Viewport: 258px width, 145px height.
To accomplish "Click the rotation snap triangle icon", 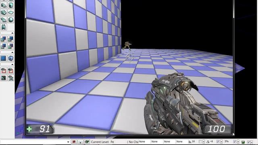I will [208, 141].
